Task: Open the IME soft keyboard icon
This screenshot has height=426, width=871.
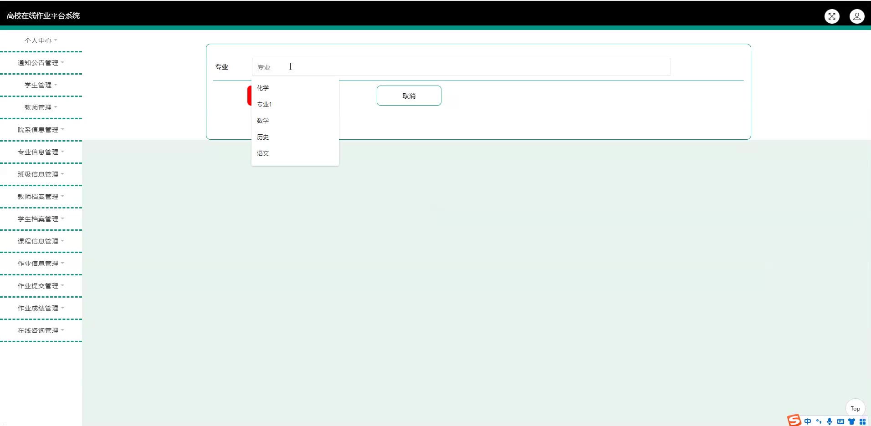Action: [x=840, y=421]
